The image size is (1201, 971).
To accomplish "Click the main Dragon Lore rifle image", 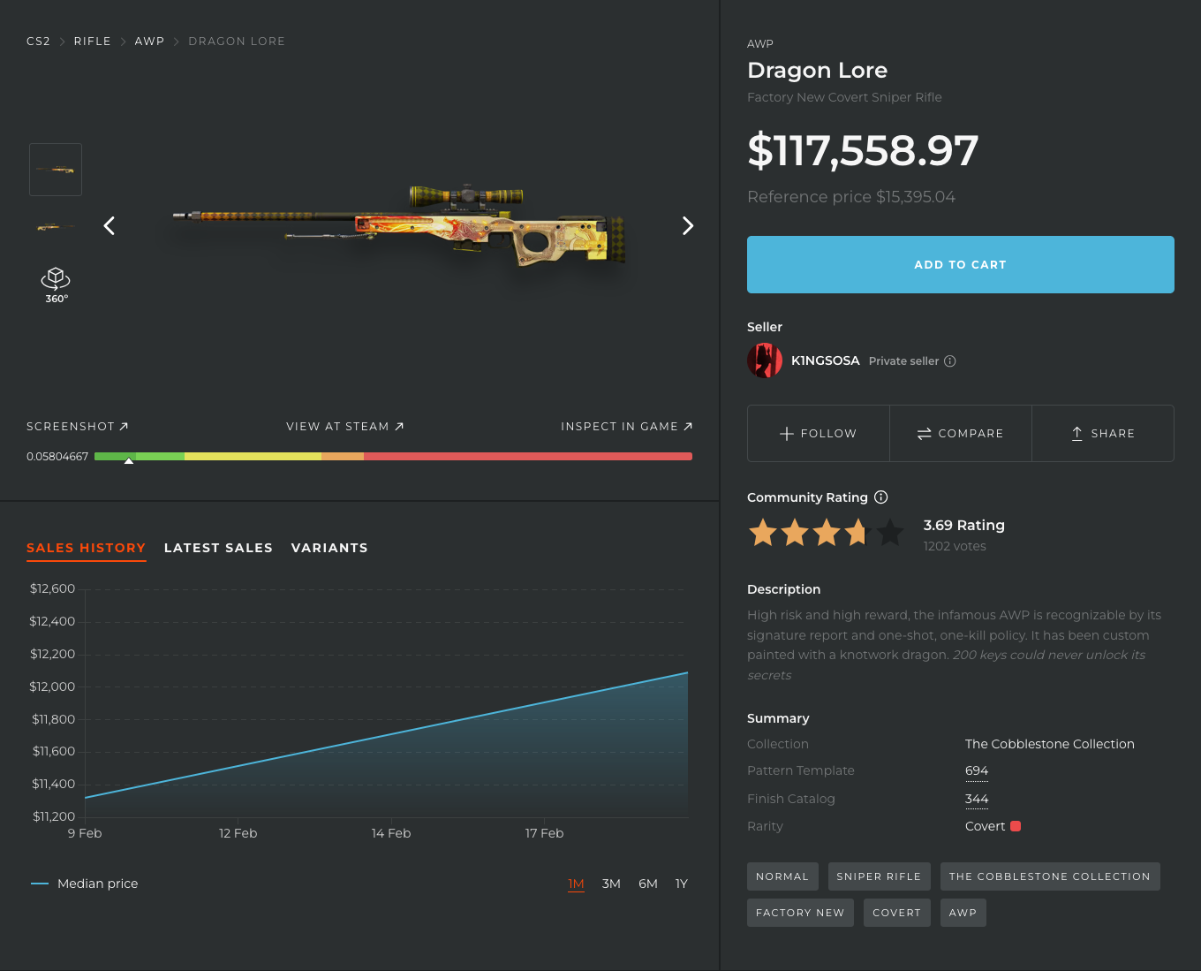I will (399, 225).
